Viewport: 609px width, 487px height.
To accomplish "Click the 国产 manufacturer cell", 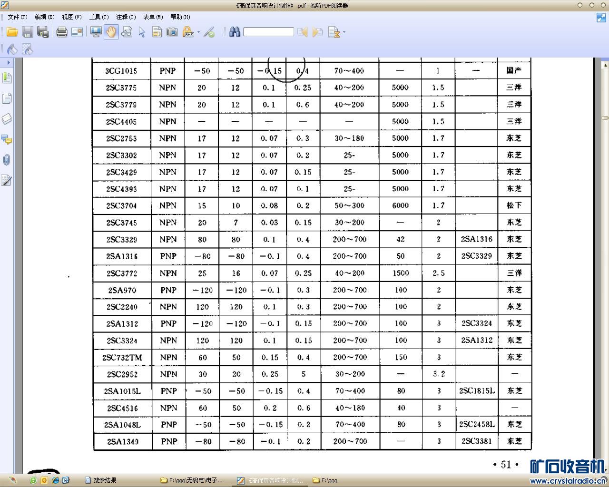I will [514, 71].
